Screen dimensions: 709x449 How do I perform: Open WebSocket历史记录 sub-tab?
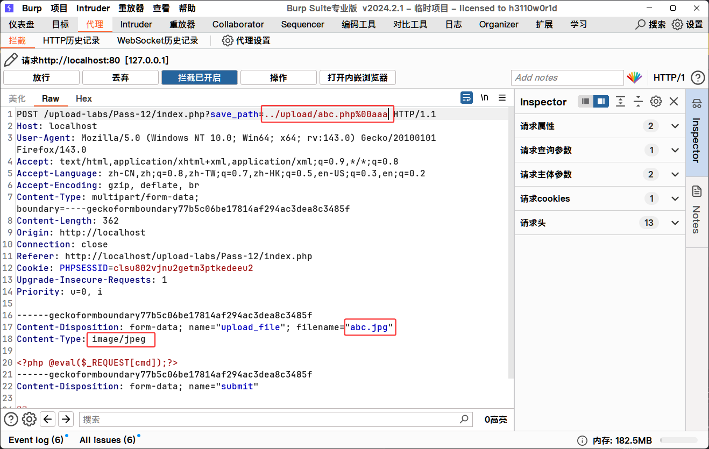coord(158,41)
